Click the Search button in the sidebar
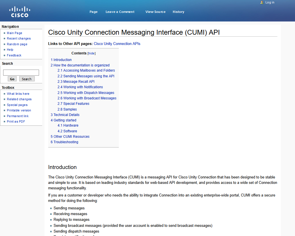The height and width of the screenshot is (236, 295). click(27, 79)
